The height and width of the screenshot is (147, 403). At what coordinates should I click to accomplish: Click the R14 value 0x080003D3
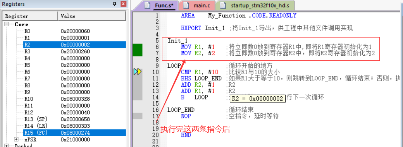(75, 126)
